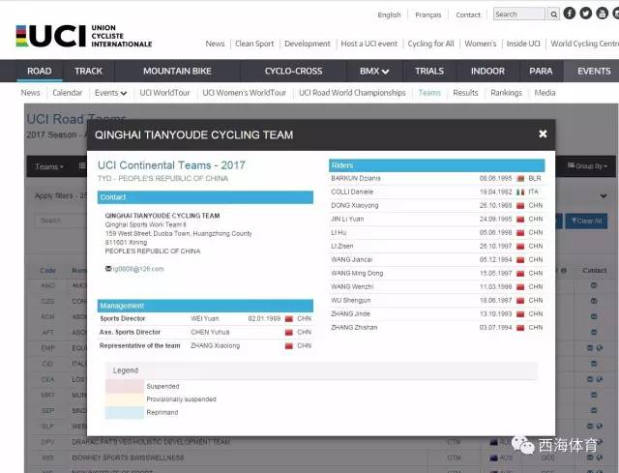Expand the Events submenu dropdown
The width and height of the screenshot is (619, 473).
[110, 93]
